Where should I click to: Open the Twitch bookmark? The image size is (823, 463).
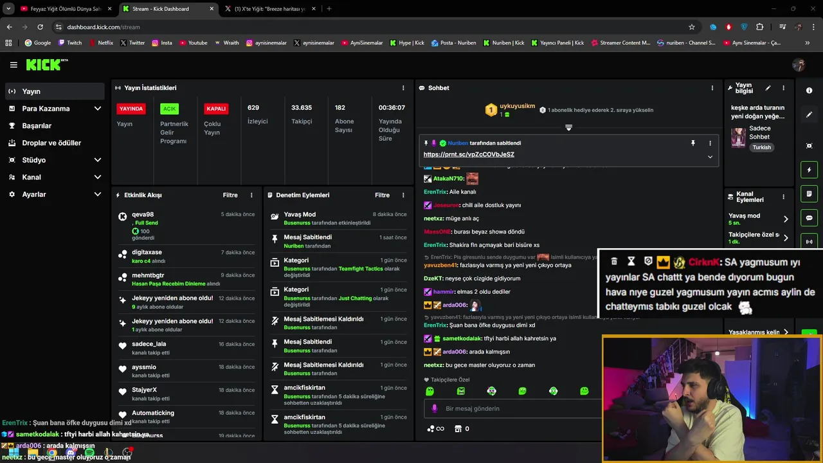tap(70, 43)
